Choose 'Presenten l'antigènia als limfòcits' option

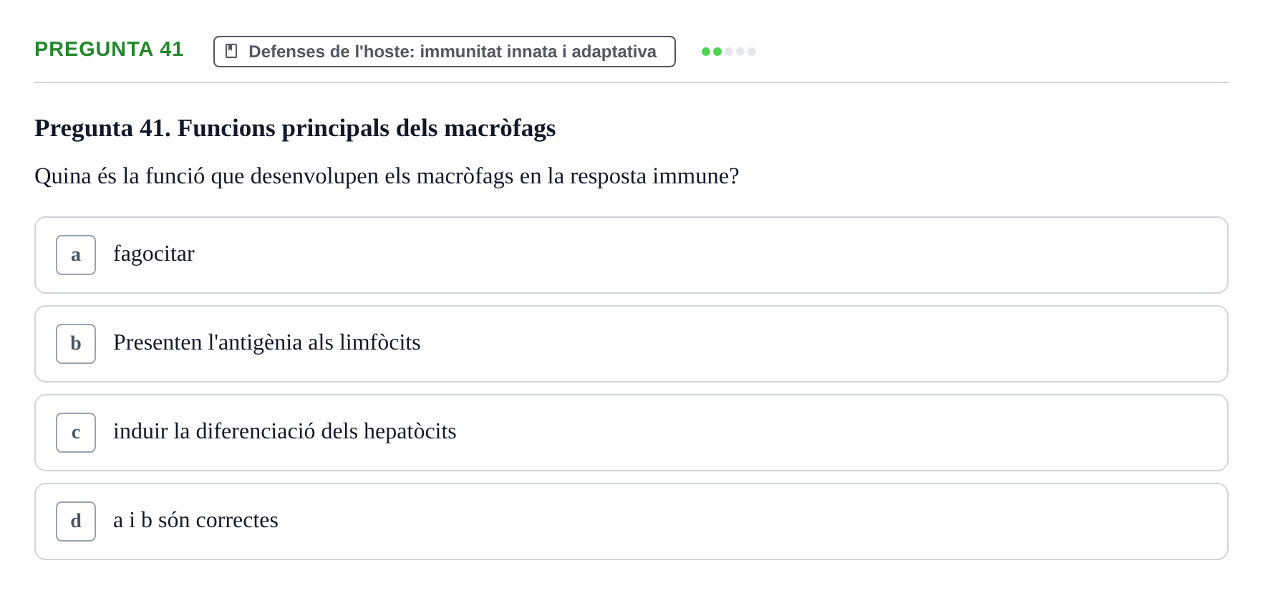tap(266, 342)
